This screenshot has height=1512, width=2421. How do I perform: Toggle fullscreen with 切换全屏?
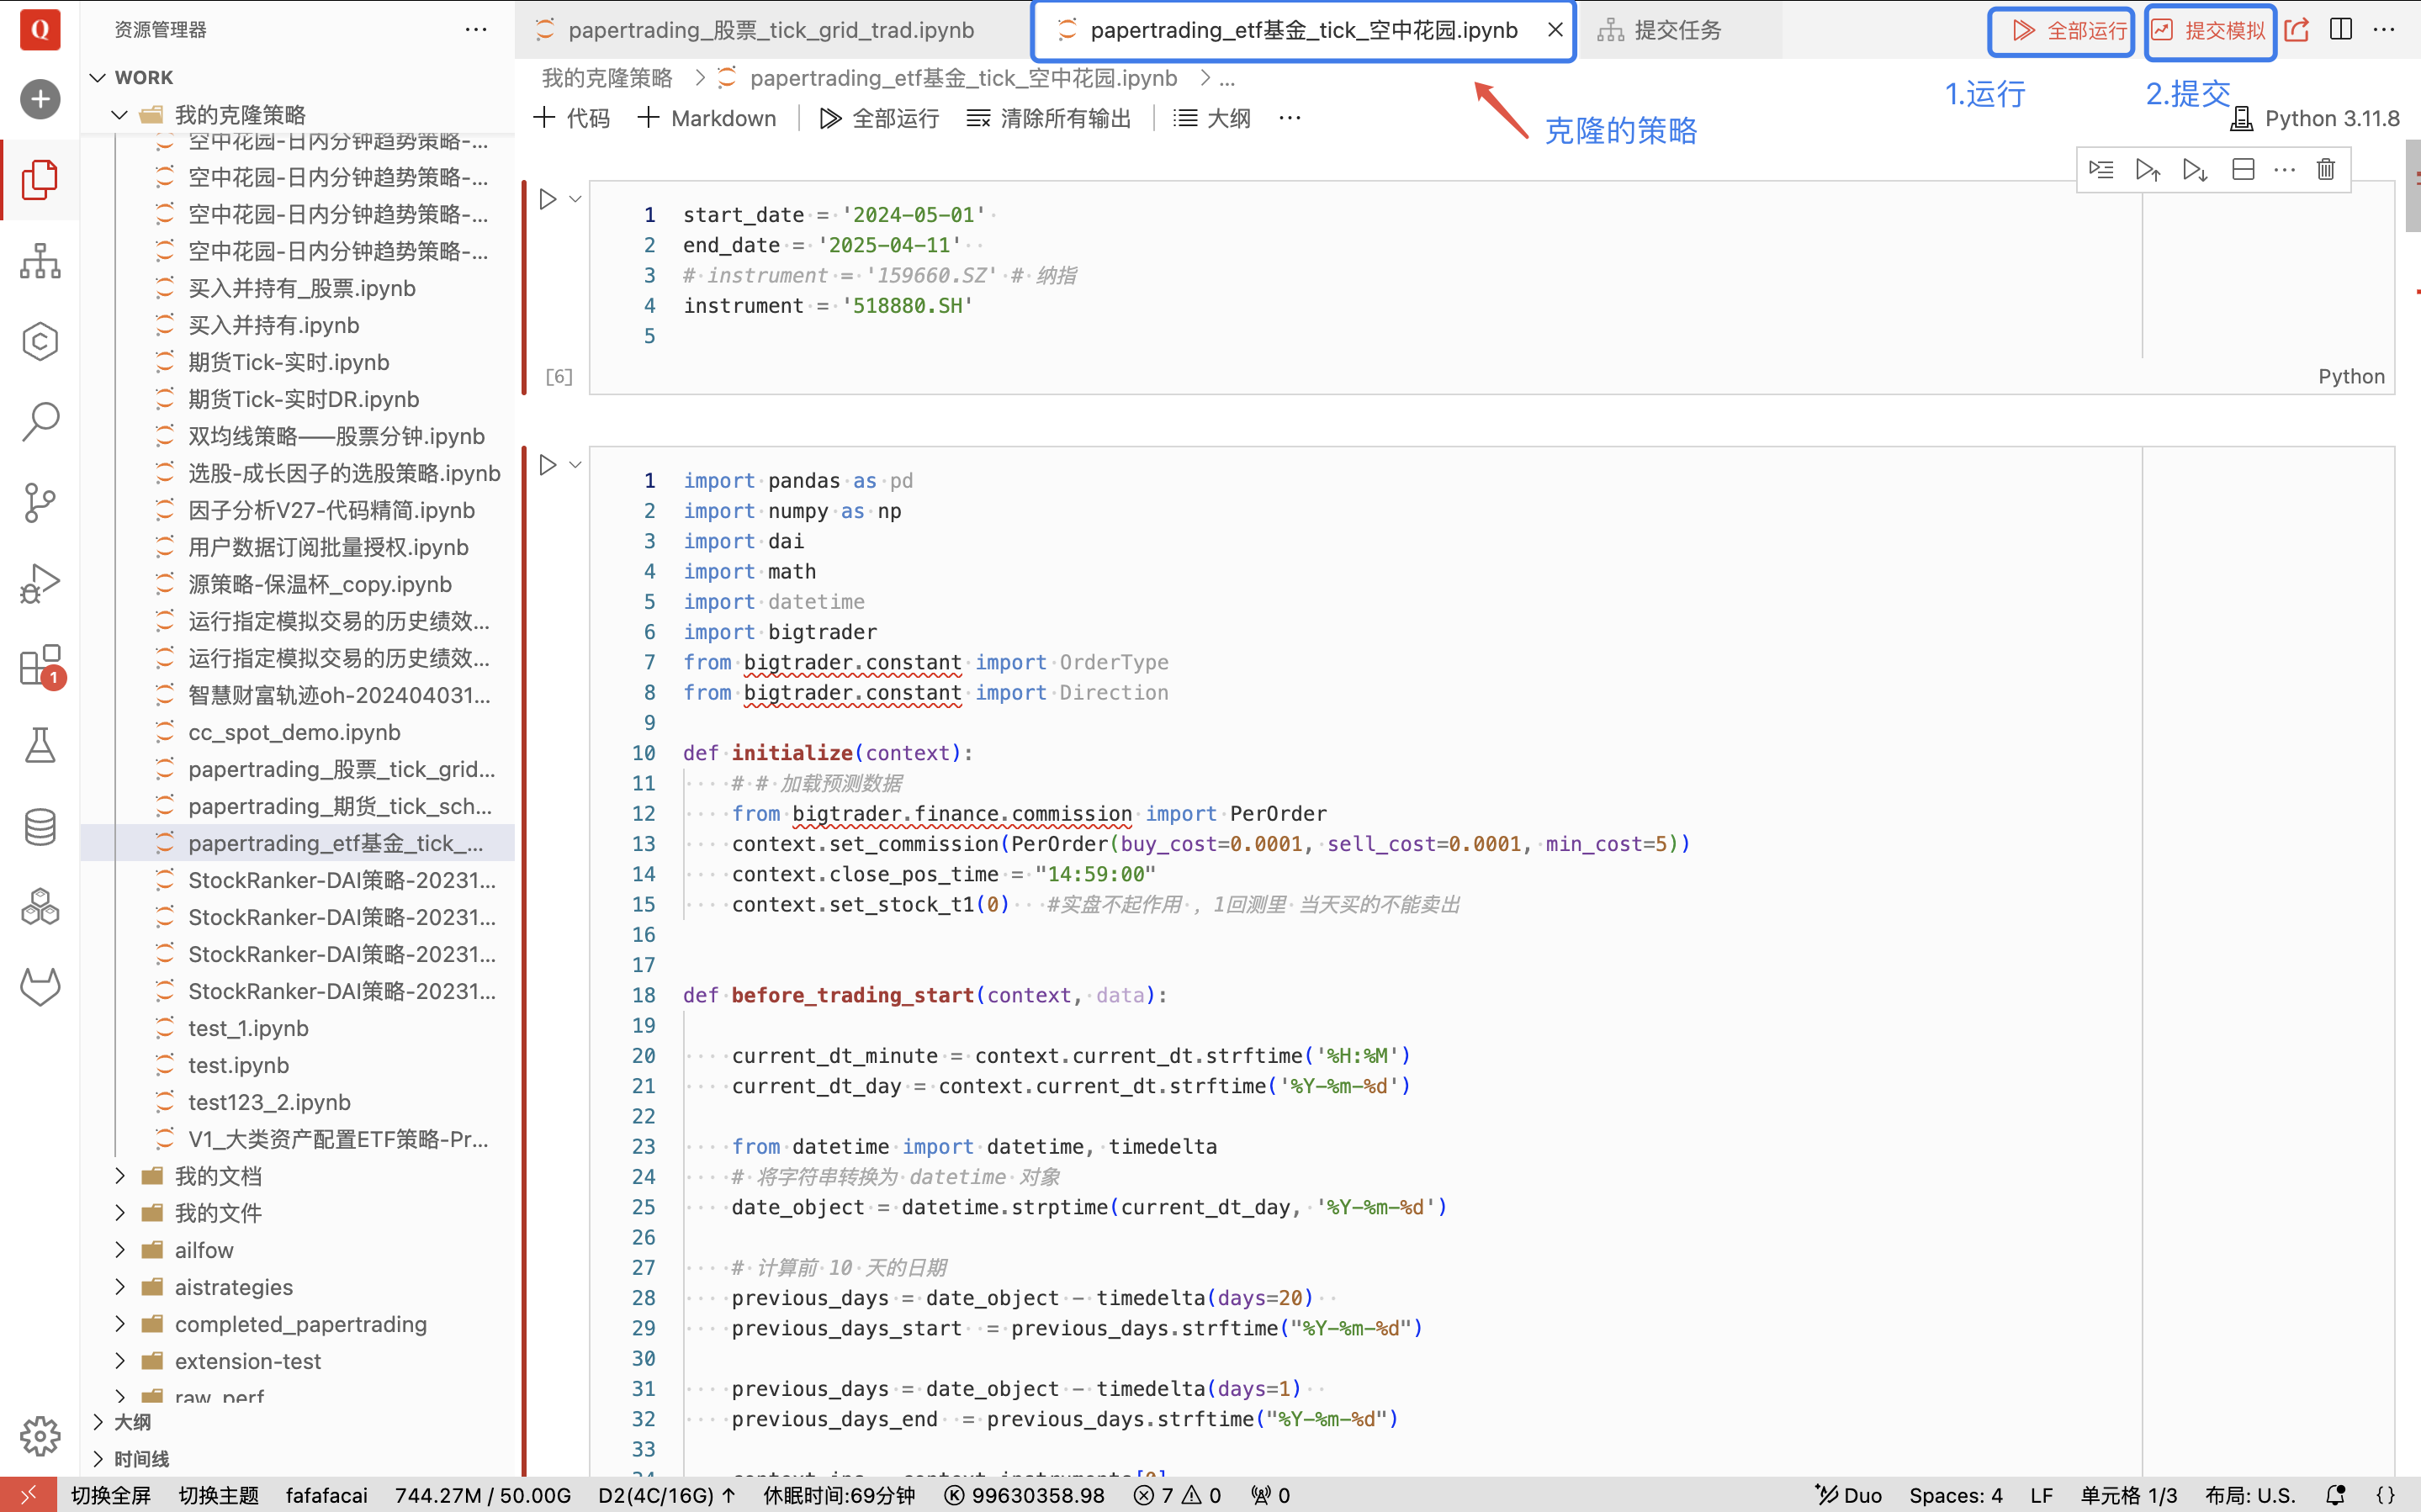point(111,1495)
